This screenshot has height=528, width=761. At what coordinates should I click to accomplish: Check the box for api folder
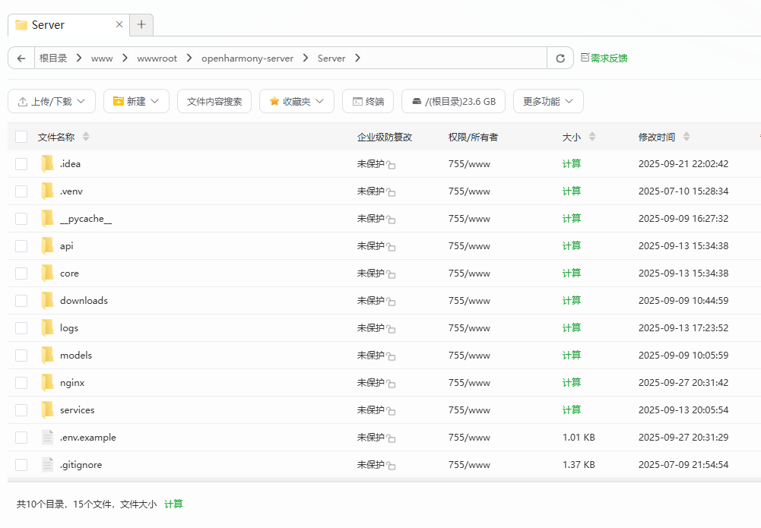[21, 246]
